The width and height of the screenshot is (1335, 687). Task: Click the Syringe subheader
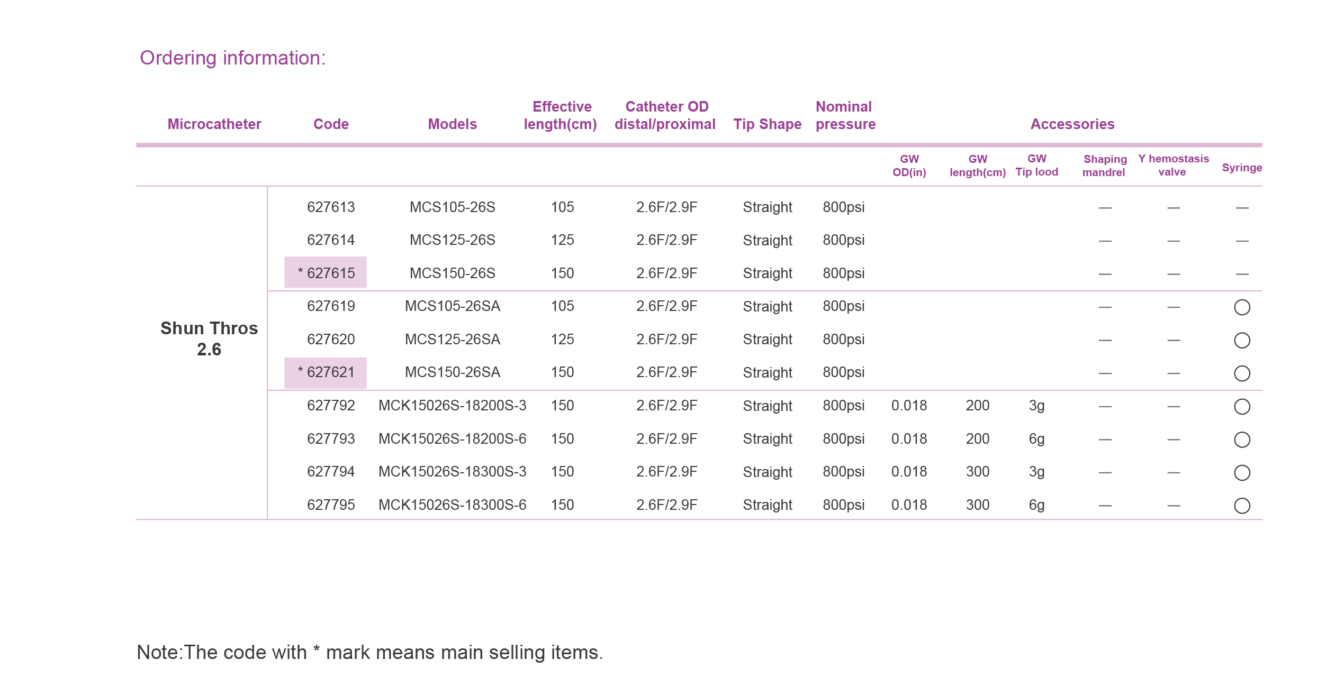point(1241,168)
